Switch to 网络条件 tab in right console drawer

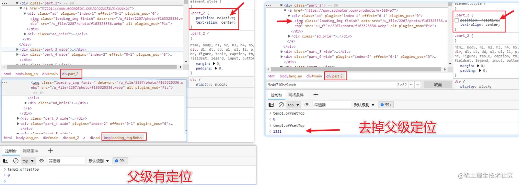[296, 95]
